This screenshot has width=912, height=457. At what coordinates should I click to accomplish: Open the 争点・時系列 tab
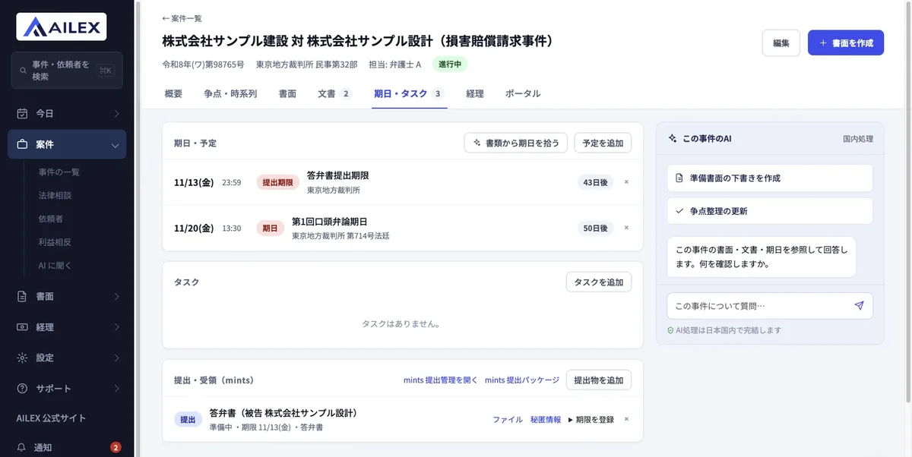[x=230, y=94]
